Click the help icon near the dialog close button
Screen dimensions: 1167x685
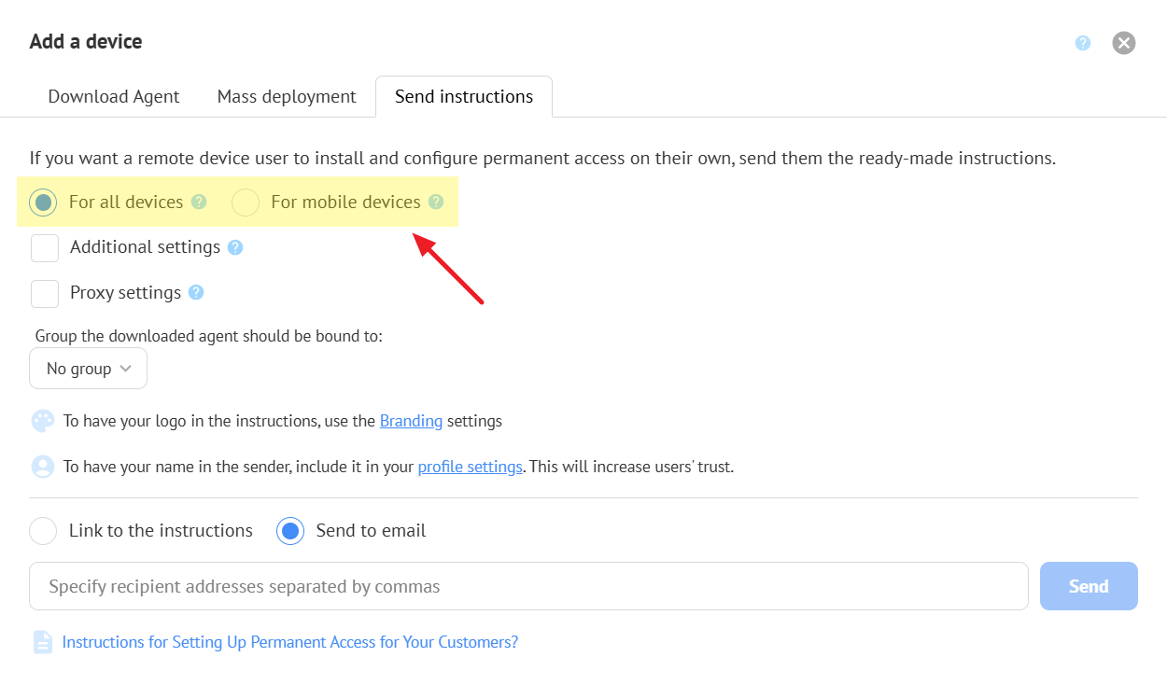click(1083, 43)
